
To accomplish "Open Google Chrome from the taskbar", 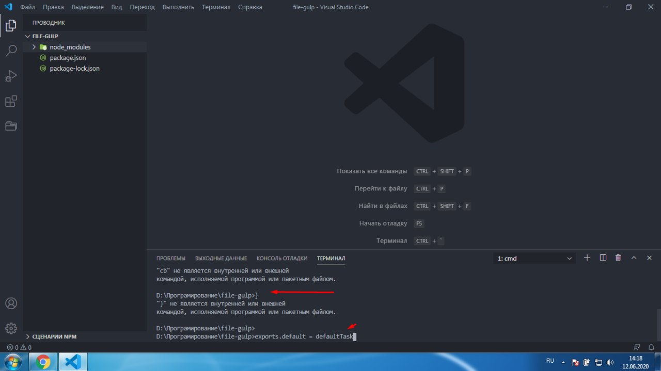I will click(x=43, y=362).
